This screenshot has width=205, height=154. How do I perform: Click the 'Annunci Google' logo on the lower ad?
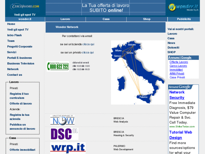(x=180, y=87)
